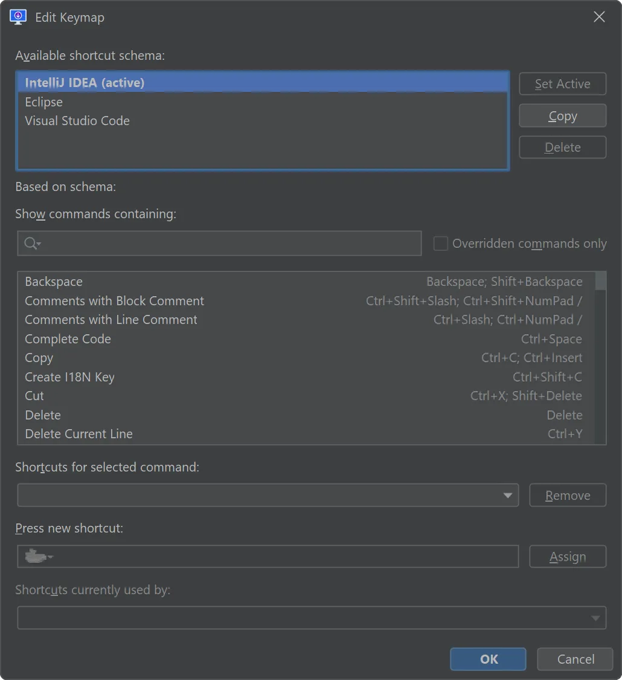Select the Create I18N Key command
This screenshot has height=680, width=622.
[306, 377]
